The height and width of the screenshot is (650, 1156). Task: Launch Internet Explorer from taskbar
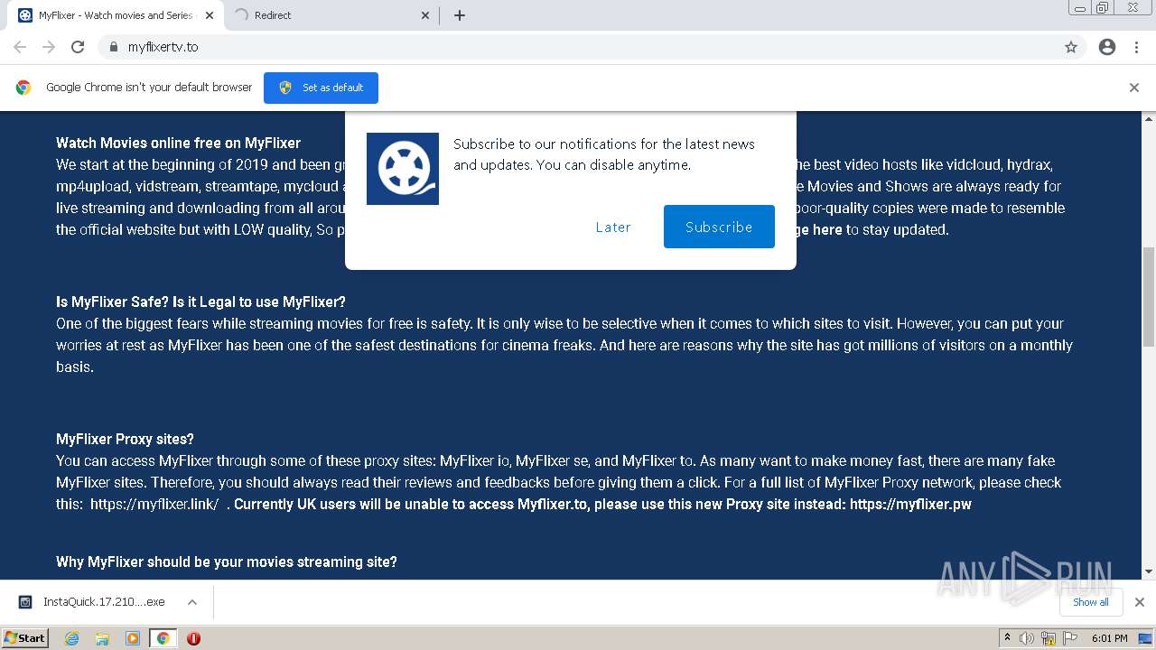[71, 638]
